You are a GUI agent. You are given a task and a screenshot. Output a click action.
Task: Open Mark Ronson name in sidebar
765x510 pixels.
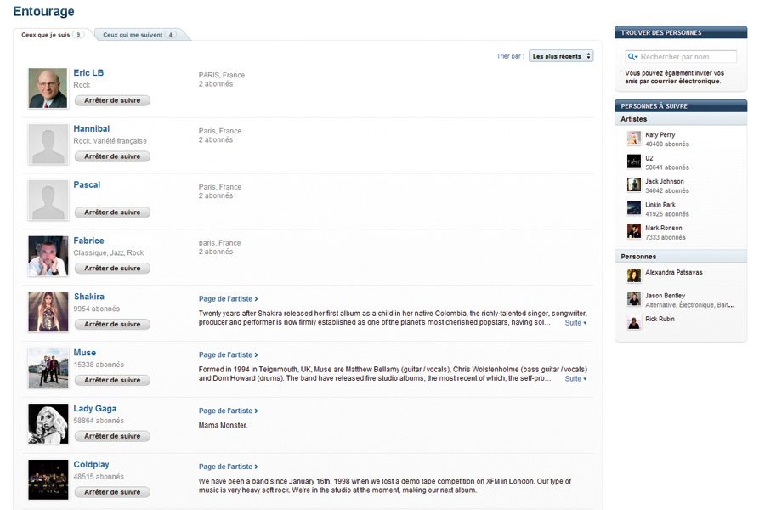pos(664,228)
